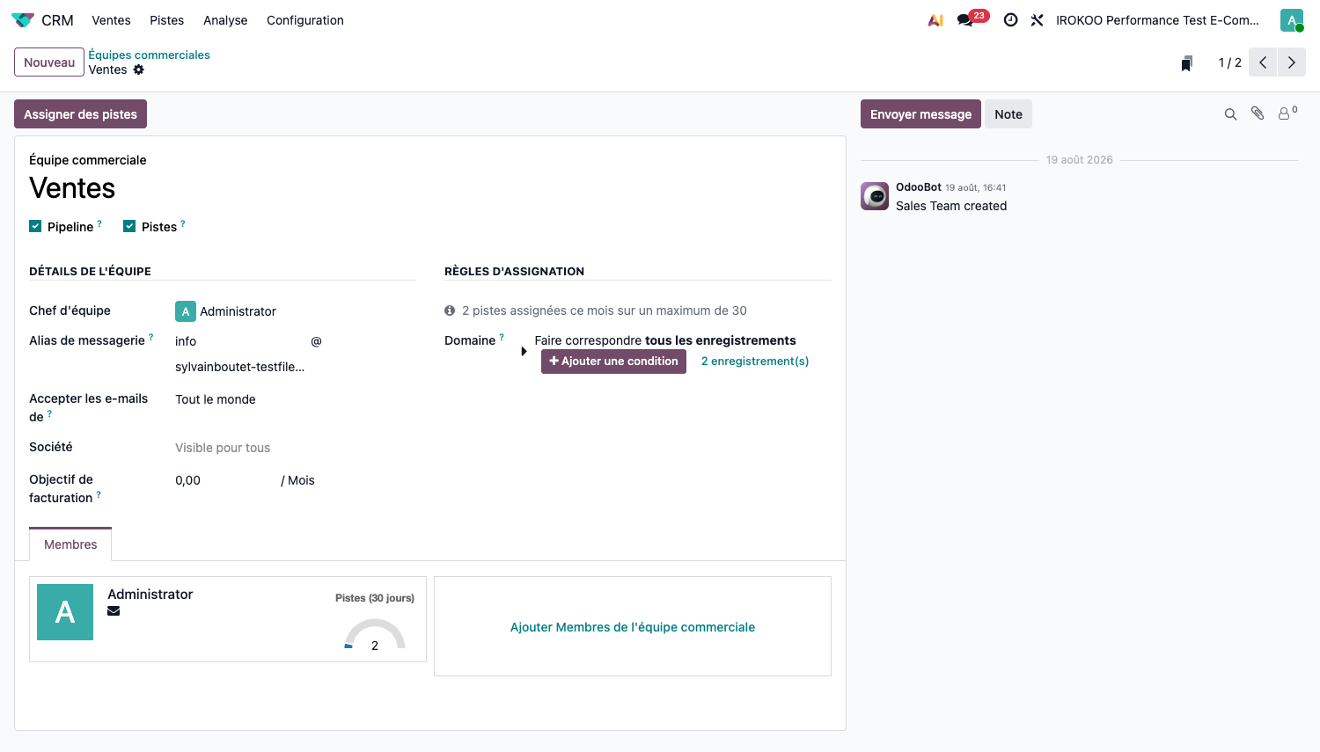Open the Pistes top menu
The width and height of the screenshot is (1320, 752).
[x=167, y=20]
